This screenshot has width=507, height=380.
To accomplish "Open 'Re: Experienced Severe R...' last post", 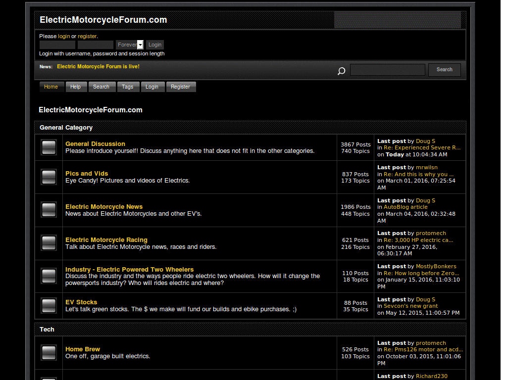I will point(422,147).
